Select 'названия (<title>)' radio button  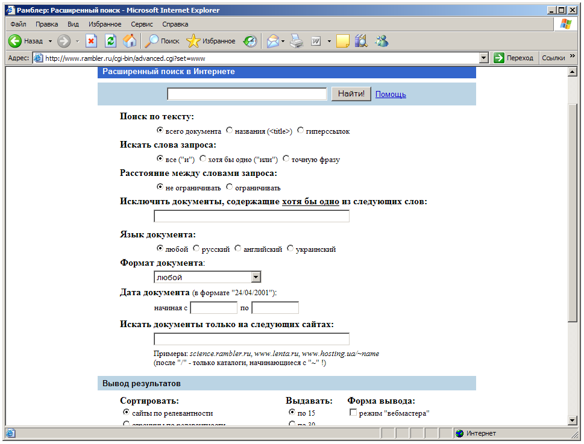(230, 130)
